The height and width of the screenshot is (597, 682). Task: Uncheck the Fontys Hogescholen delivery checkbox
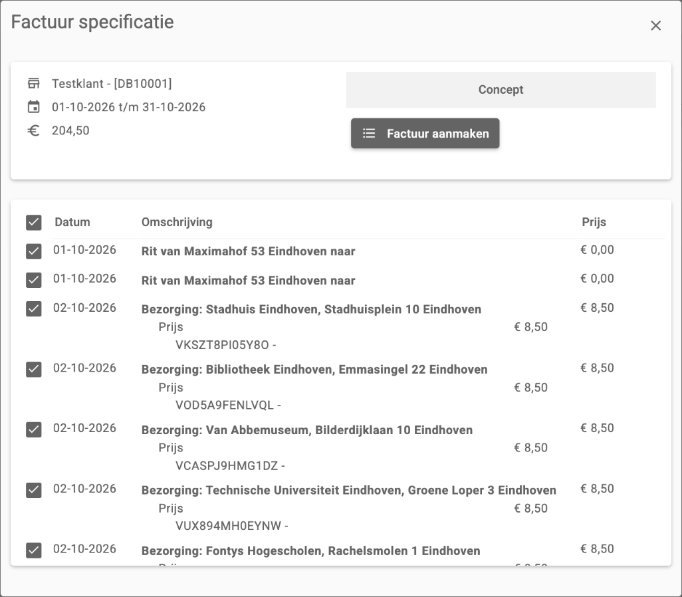pyautogui.click(x=33, y=550)
